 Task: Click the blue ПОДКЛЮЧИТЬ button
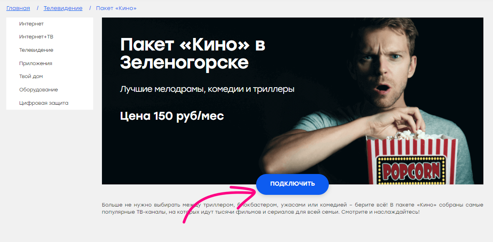[x=292, y=184]
